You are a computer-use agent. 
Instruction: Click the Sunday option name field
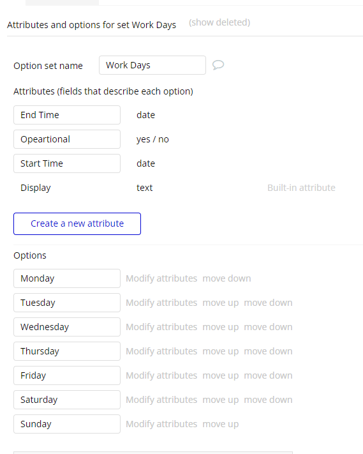pyautogui.click(x=67, y=424)
